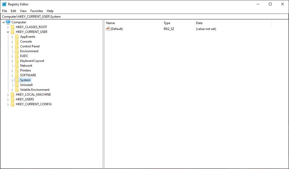
Task: Select the Volatile Environment key
Action: 35,90
